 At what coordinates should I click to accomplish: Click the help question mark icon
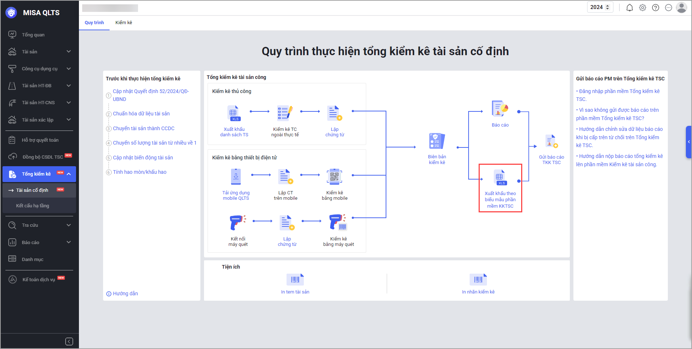click(x=656, y=8)
